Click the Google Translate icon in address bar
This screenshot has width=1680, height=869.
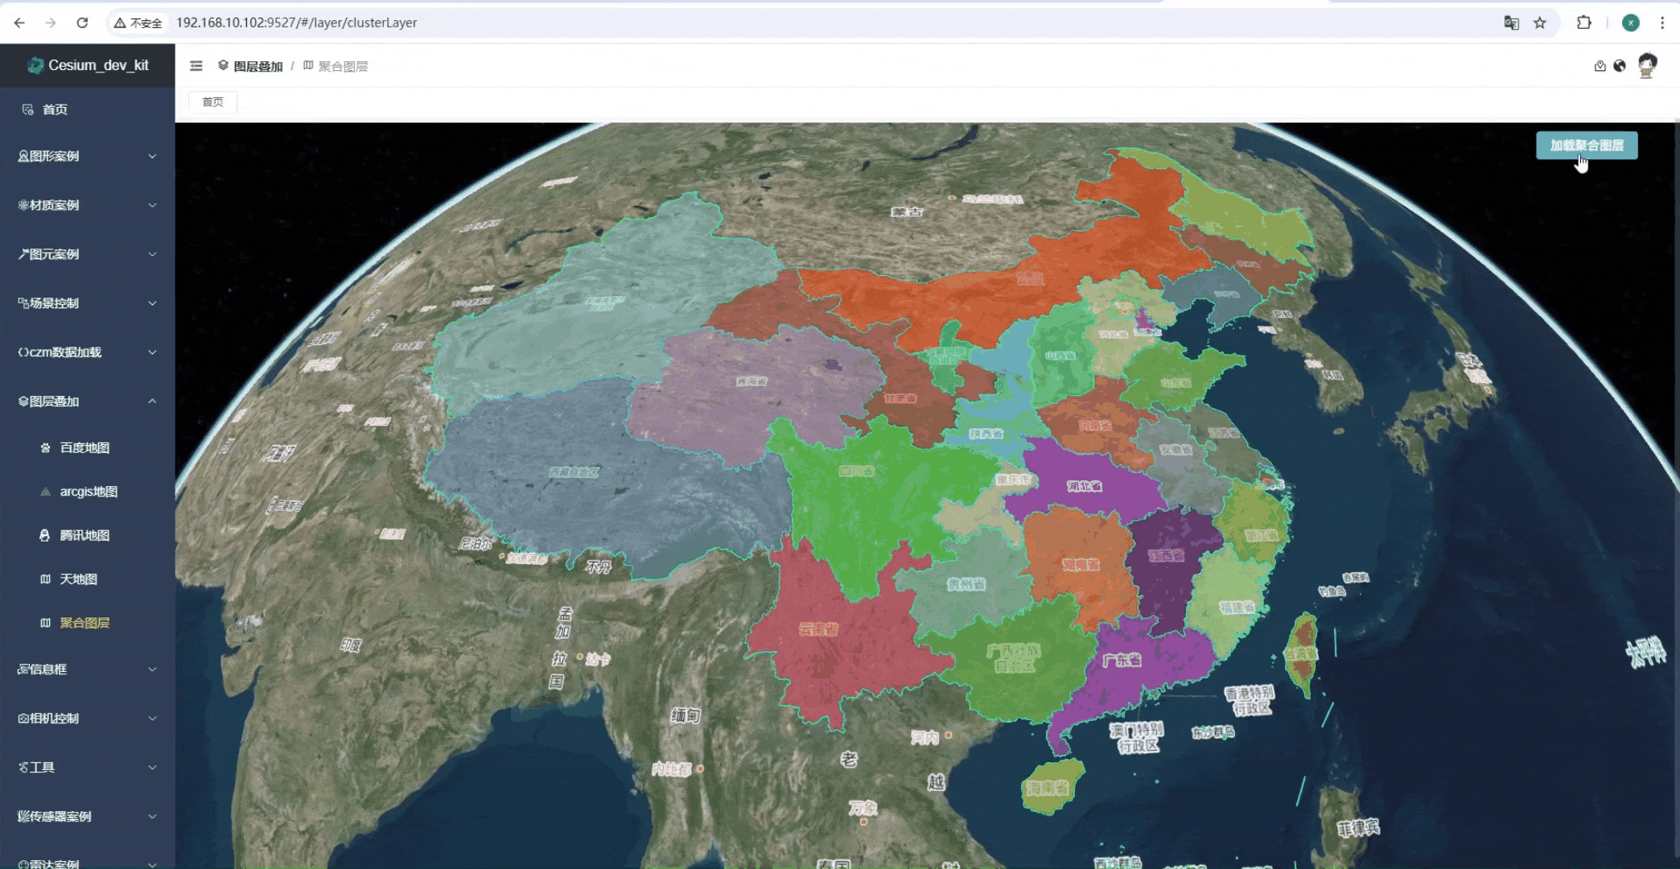(1511, 23)
